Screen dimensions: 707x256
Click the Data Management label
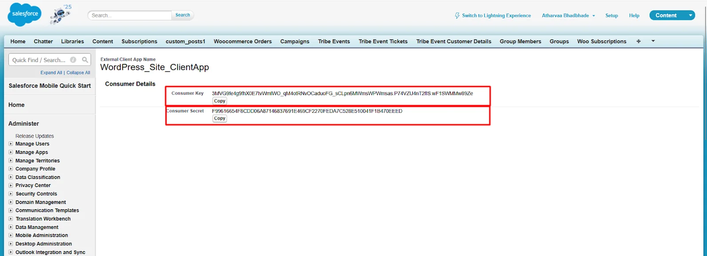click(37, 227)
